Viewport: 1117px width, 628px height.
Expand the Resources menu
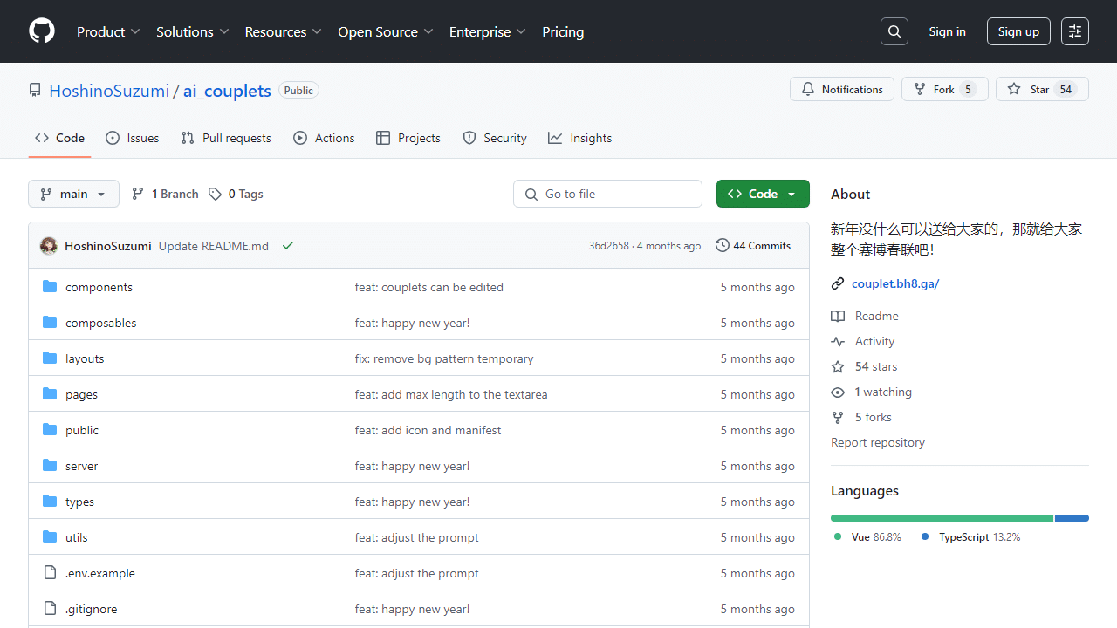click(284, 31)
